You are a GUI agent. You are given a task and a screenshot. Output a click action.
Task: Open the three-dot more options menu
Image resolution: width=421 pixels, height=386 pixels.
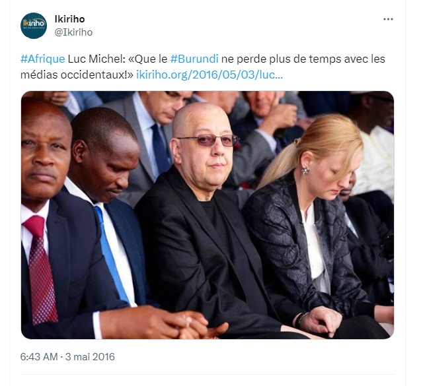click(x=388, y=19)
